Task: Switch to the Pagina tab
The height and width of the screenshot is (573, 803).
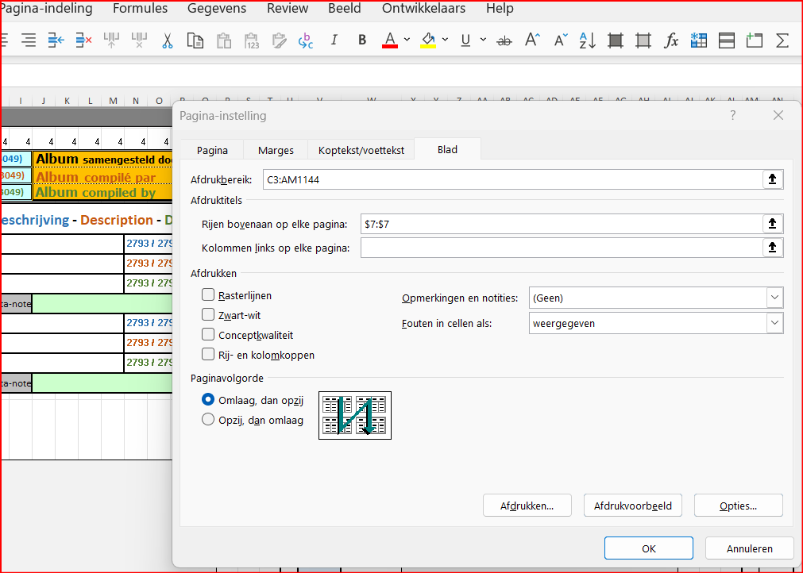Action: [212, 151]
